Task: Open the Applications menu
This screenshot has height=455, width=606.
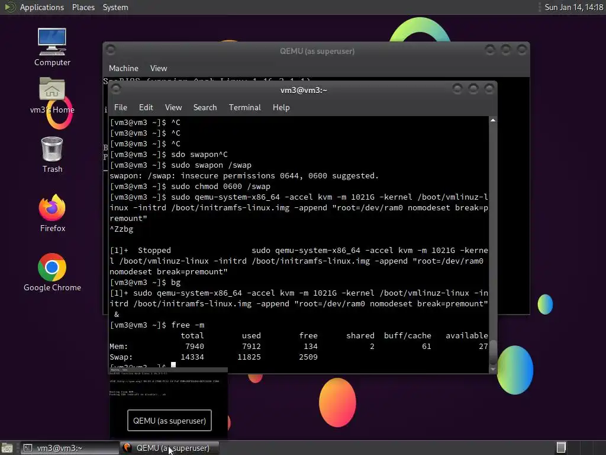Action: pos(42,7)
